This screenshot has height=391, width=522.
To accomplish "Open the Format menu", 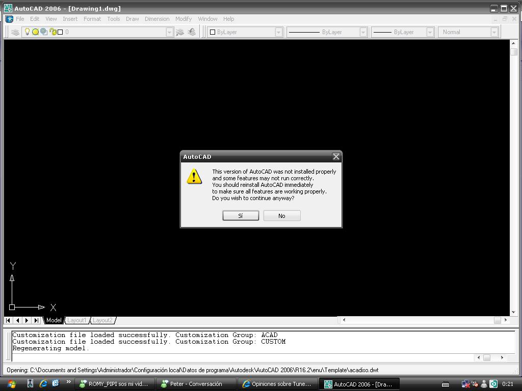I will 92,19.
